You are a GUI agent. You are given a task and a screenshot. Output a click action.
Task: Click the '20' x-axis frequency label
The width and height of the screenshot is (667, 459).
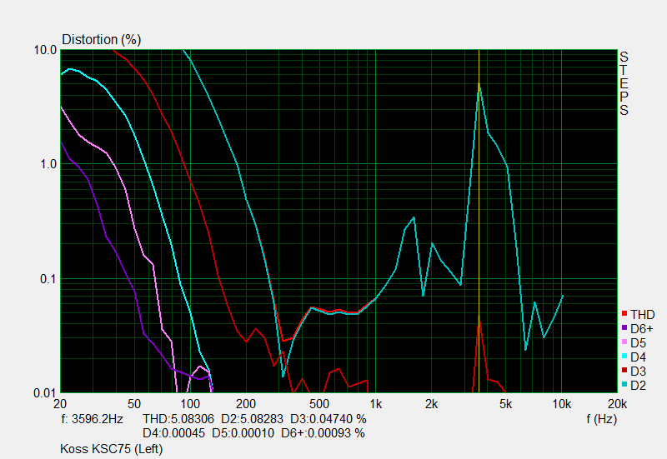pyautogui.click(x=60, y=404)
